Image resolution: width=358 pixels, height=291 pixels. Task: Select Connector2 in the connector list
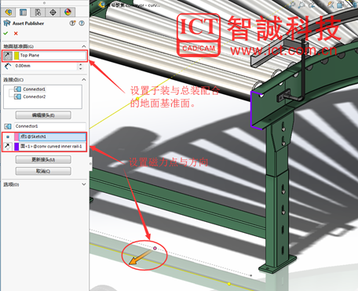tap(35, 96)
